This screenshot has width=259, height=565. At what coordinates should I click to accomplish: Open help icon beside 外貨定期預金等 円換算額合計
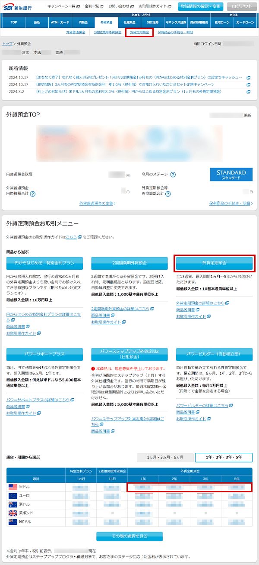(168, 194)
